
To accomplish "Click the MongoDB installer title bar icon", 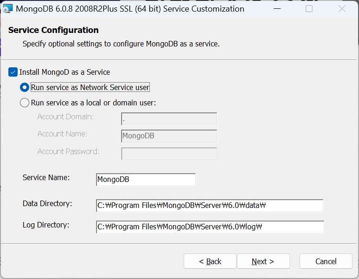I will click(7, 9).
